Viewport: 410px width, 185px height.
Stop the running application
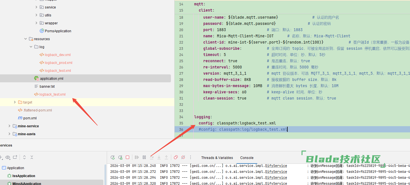click(x=127, y=158)
